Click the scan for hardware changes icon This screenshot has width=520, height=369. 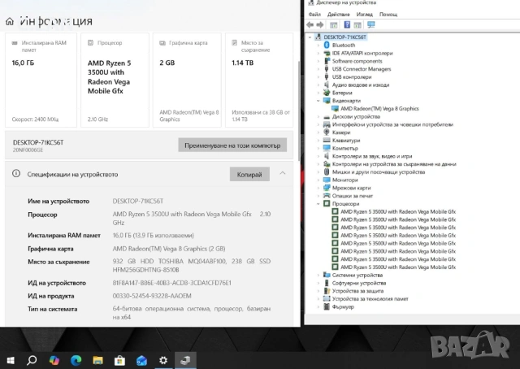point(370,25)
